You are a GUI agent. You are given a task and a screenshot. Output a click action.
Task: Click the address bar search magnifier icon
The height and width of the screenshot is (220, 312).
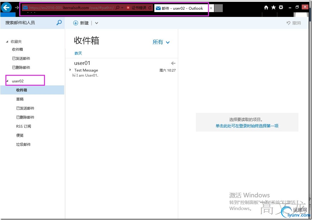pyautogui.click(x=118, y=8)
